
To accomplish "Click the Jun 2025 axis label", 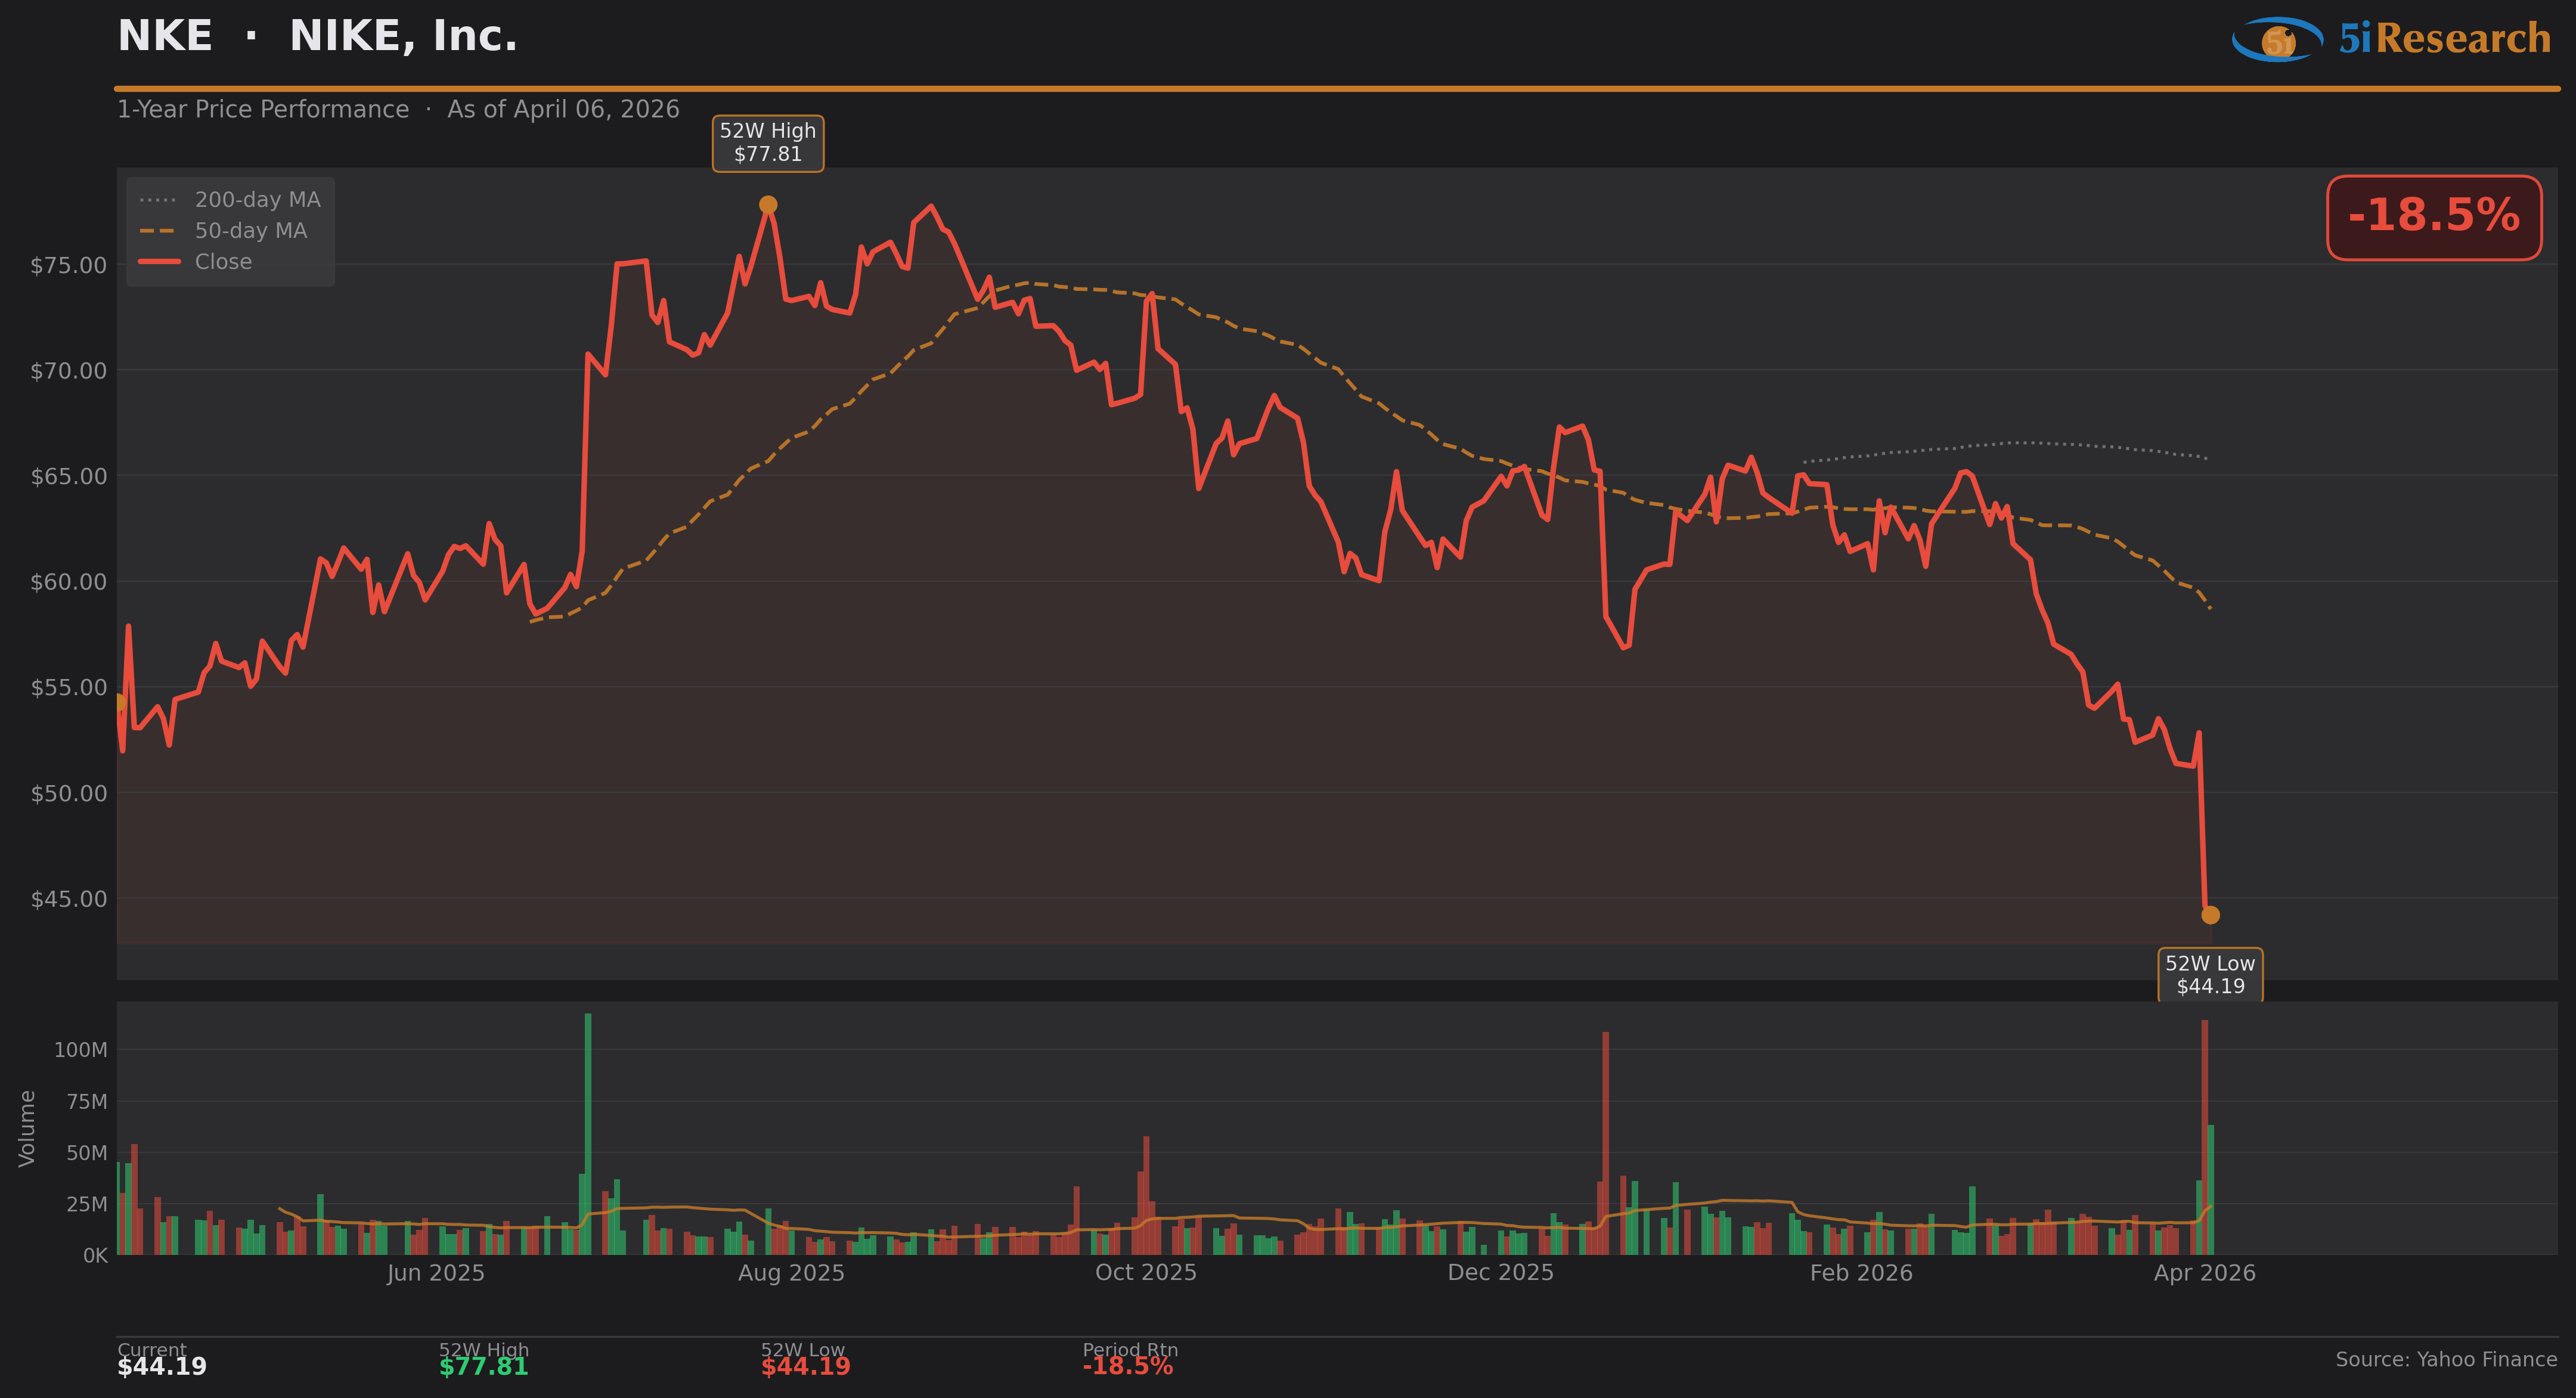I will 435,1273.
